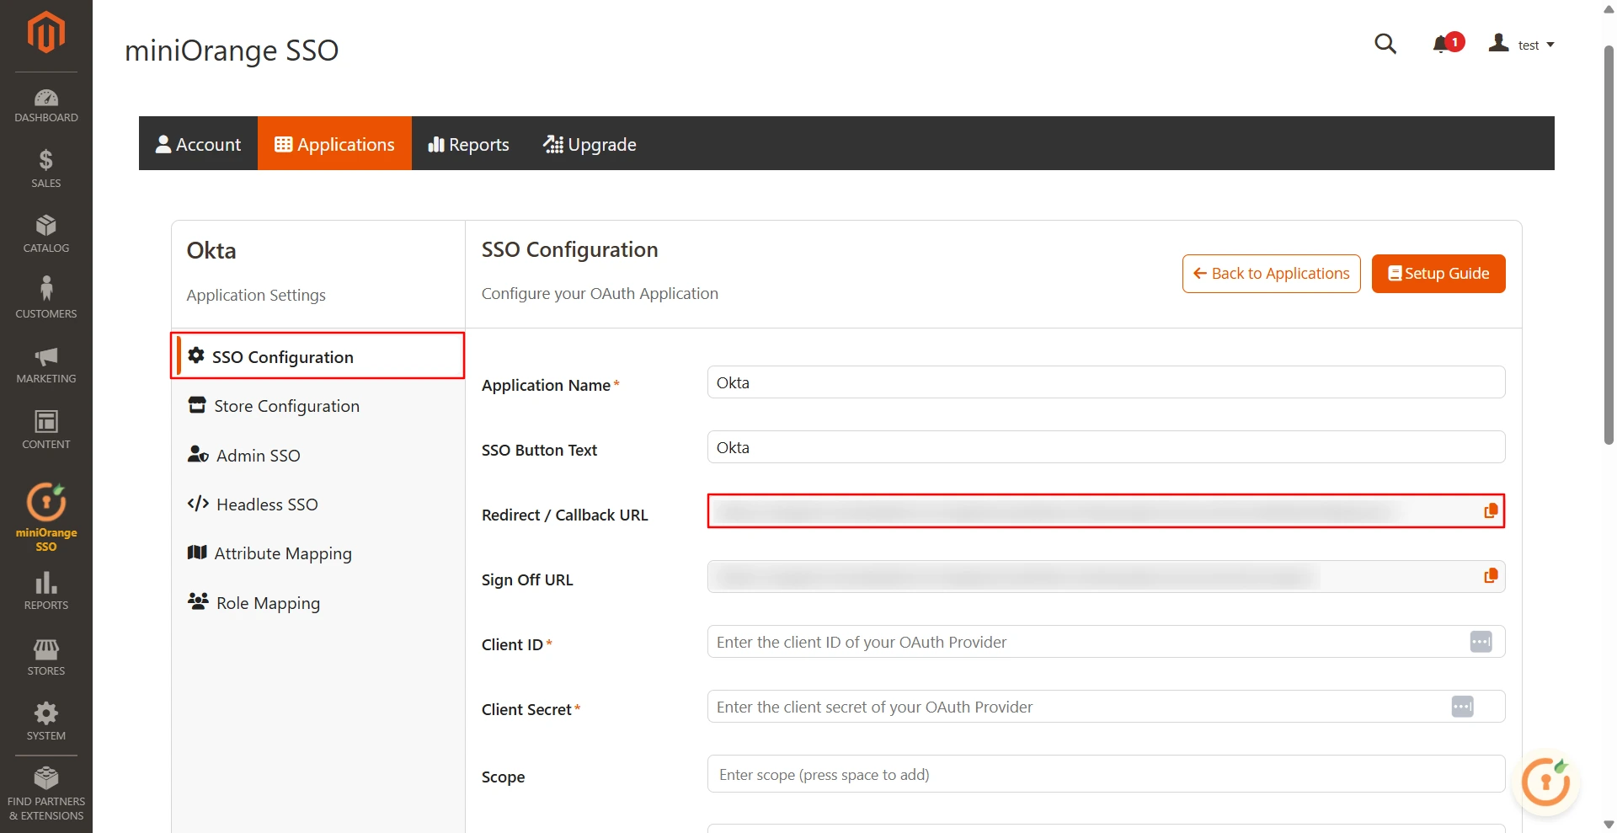Open the test user account dropdown
Screen dimensions: 1617x833
(x=1523, y=45)
